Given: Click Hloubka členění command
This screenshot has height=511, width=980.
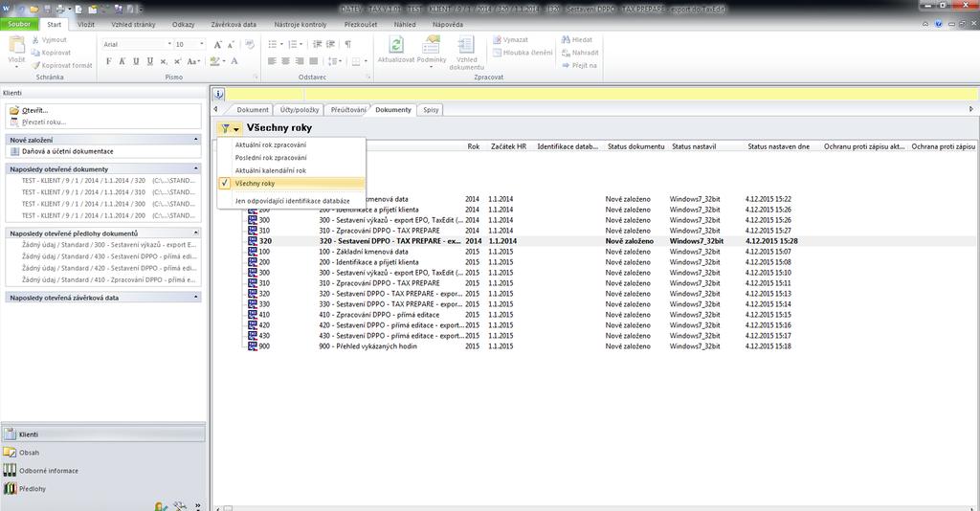Looking at the screenshot, I should (523, 53).
